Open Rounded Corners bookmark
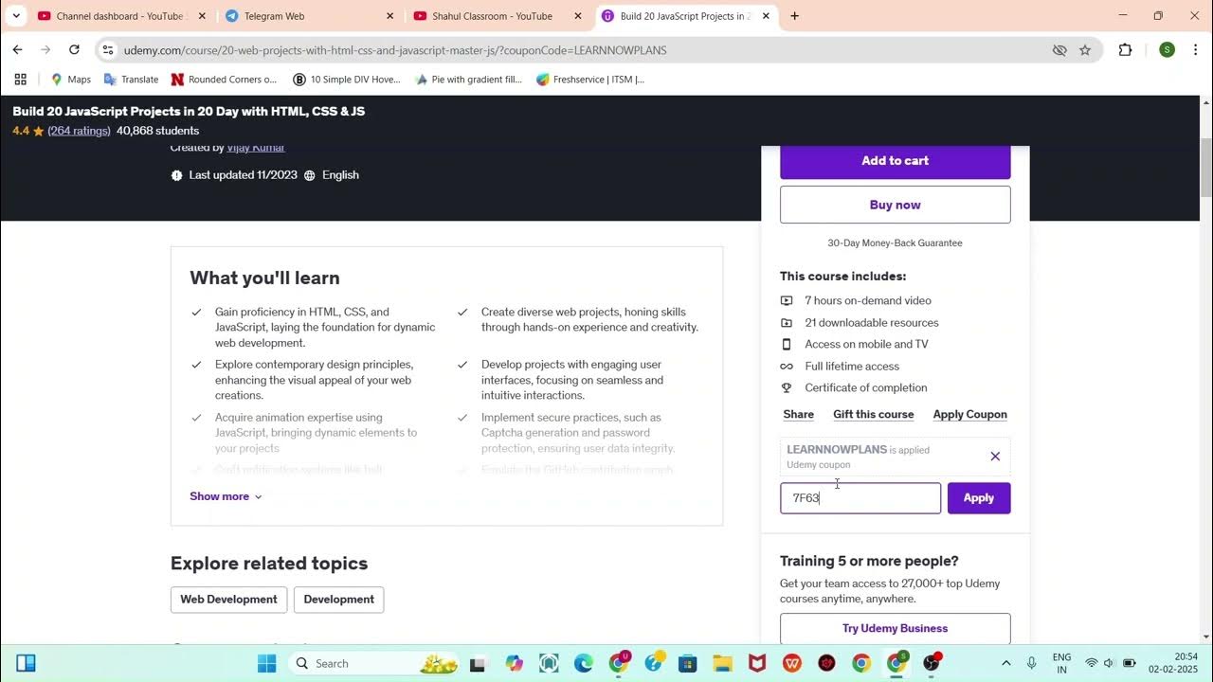 click(x=225, y=80)
